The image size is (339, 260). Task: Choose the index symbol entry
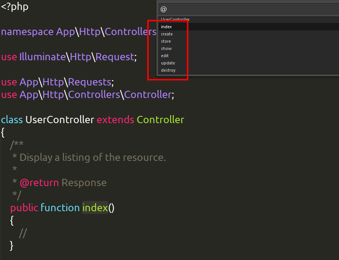[167, 27]
